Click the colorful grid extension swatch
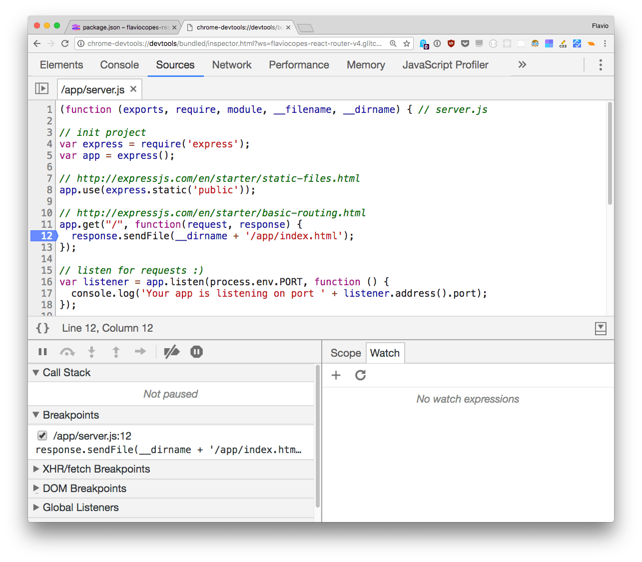 tap(549, 43)
